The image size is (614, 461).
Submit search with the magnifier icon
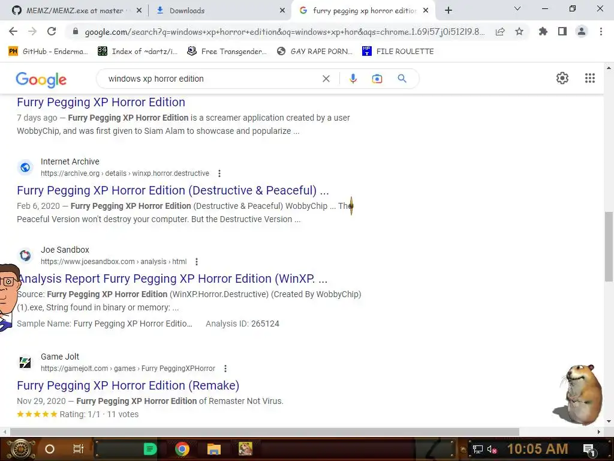pyautogui.click(x=402, y=79)
